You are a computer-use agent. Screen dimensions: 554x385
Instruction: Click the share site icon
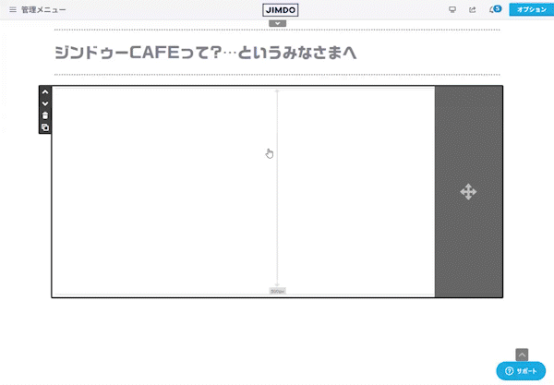(473, 9)
